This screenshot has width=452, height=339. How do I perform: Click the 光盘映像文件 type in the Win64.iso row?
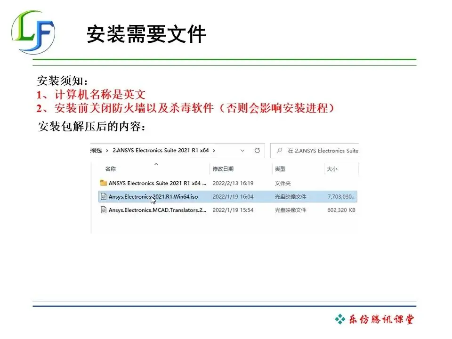291,197
